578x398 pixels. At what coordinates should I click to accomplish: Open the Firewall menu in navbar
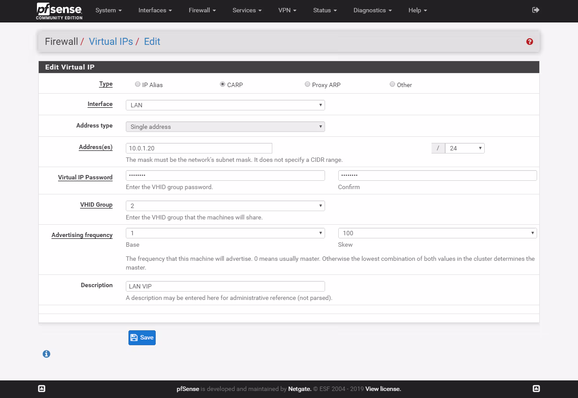[202, 11]
